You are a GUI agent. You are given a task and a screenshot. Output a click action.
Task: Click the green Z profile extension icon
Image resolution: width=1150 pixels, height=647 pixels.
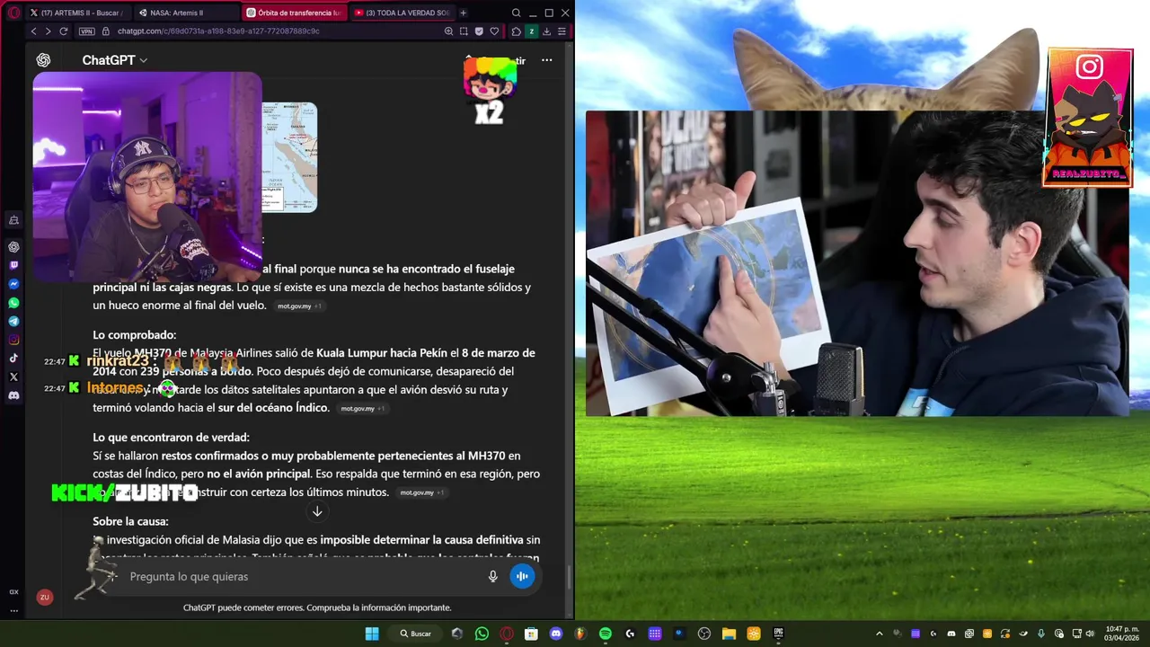click(x=531, y=31)
